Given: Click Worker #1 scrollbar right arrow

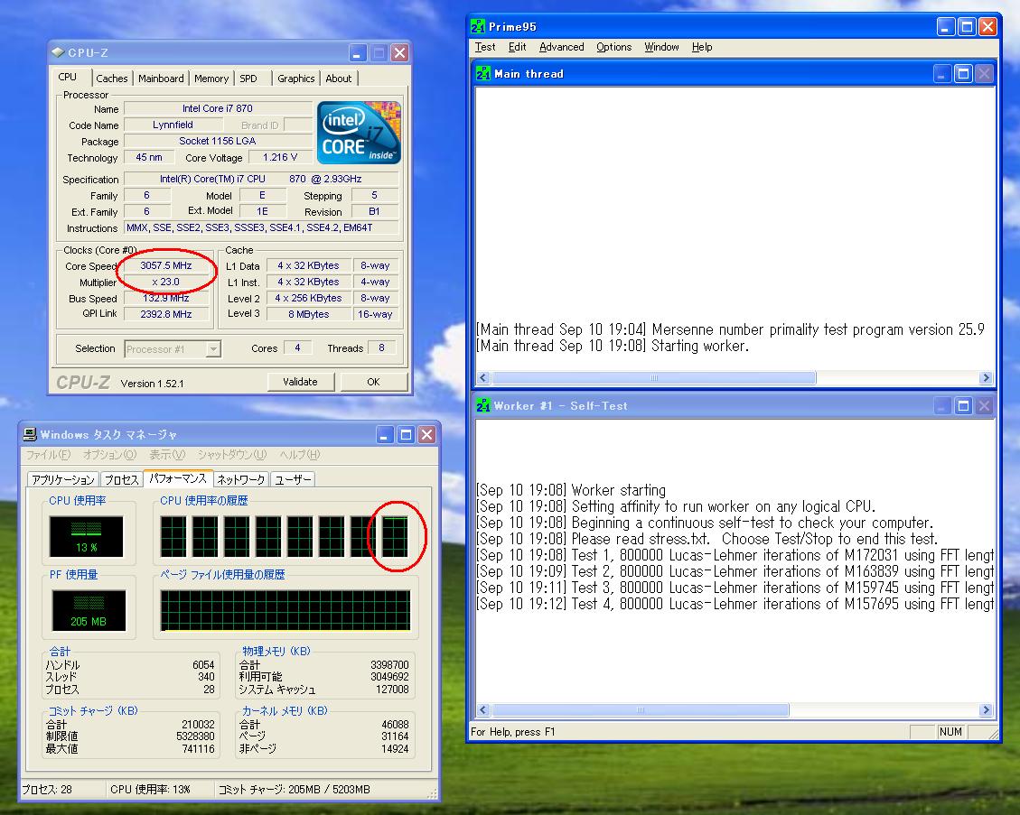Looking at the screenshot, I should 986,709.
